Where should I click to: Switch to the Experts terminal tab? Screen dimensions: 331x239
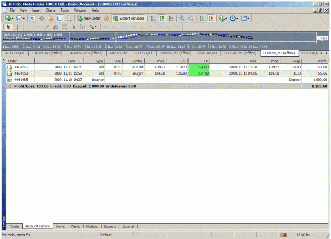point(110,226)
